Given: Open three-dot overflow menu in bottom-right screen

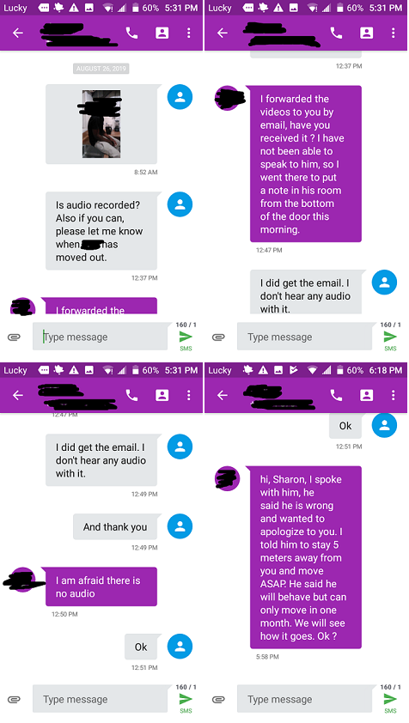Looking at the screenshot, I should 394,395.
